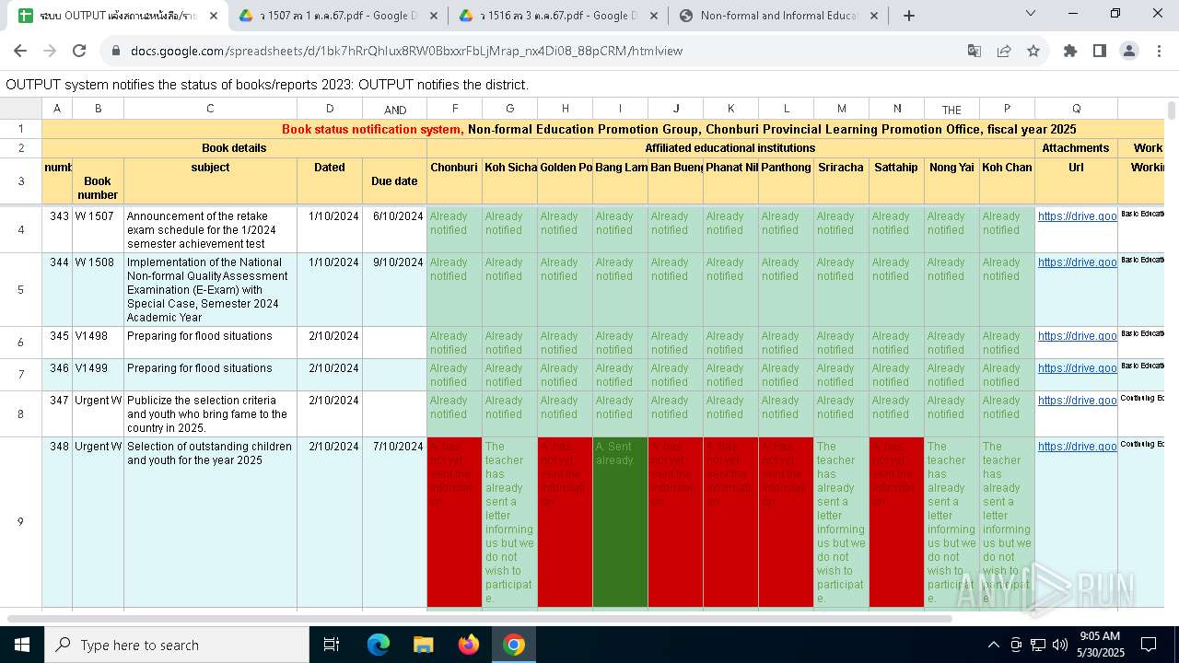This screenshot has height=663, width=1179.
Task: Click the taskbar search box
Action: (x=177, y=645)
